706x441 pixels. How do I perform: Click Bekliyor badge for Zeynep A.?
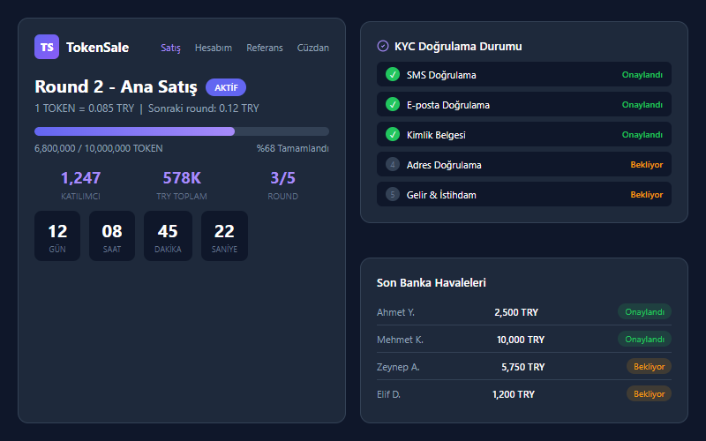coord(649,367)
